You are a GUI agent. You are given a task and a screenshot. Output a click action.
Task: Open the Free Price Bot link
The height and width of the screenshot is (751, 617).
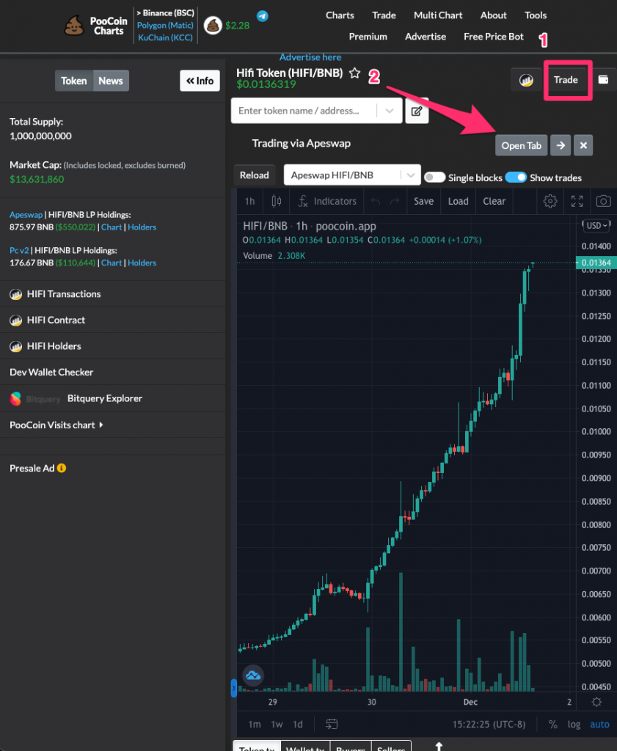point(494,37)
